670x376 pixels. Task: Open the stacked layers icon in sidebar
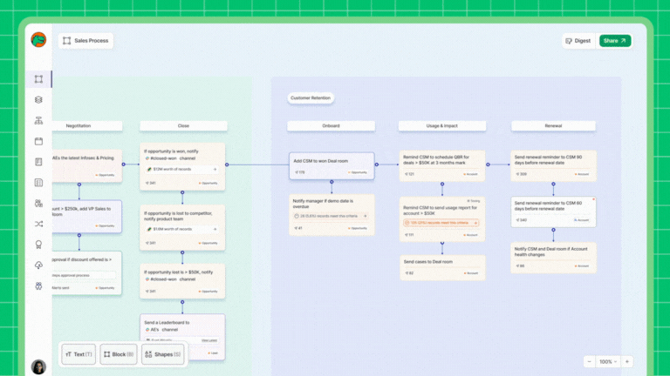pos(38,100)
